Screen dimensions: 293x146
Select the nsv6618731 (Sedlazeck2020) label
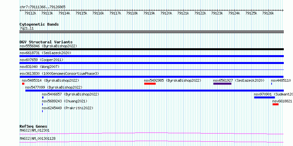point(45,53)
